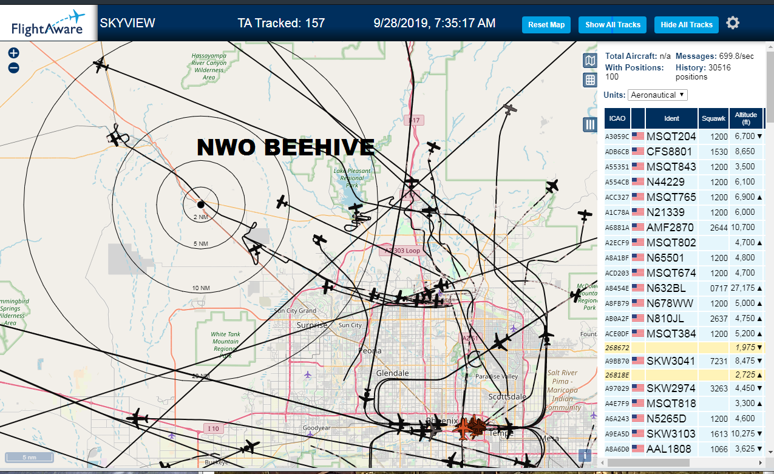This screenshot has height=474, width=774.
Task: Toggle the three-bar columns icon on map edge
Action: (589, 124)
